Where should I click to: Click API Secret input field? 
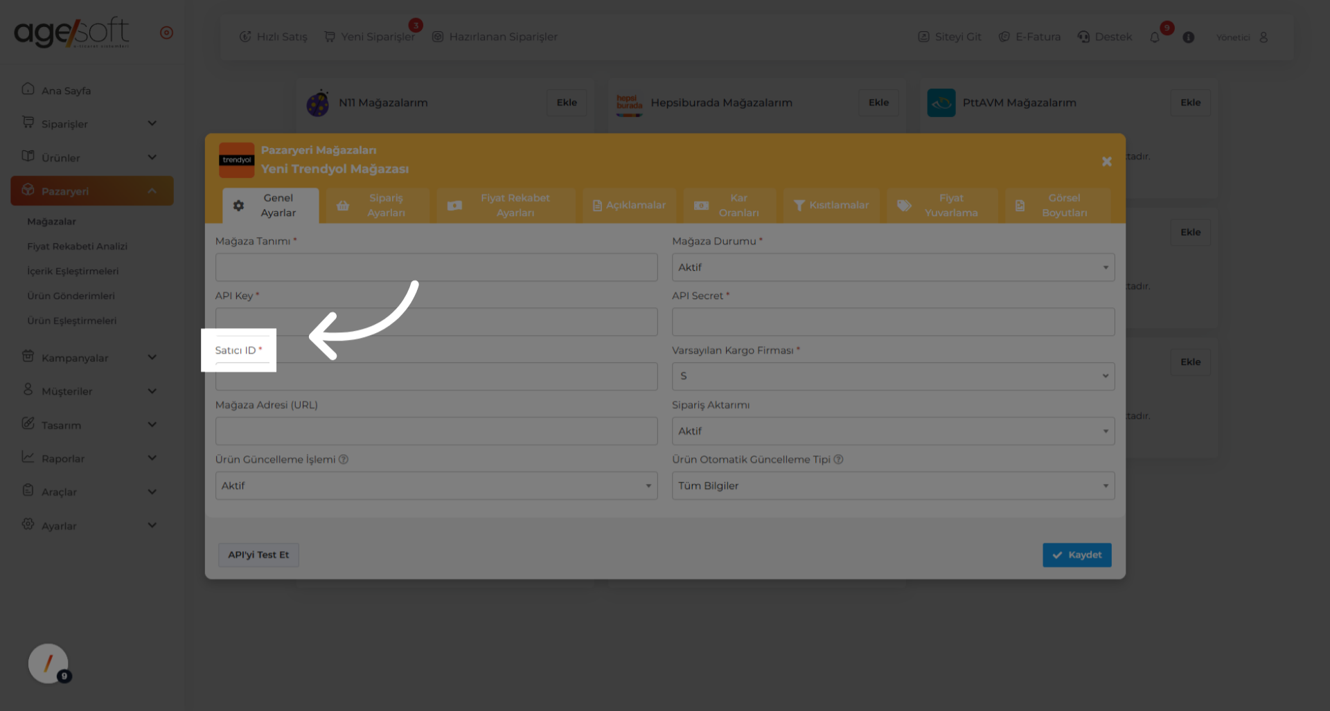(x=893, y=322)
